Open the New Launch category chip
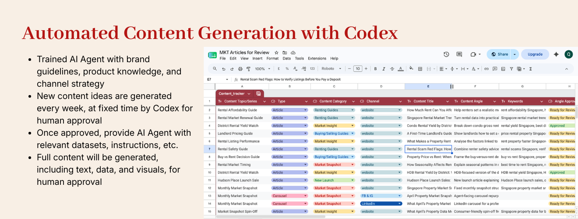 [x=334, y=180]
